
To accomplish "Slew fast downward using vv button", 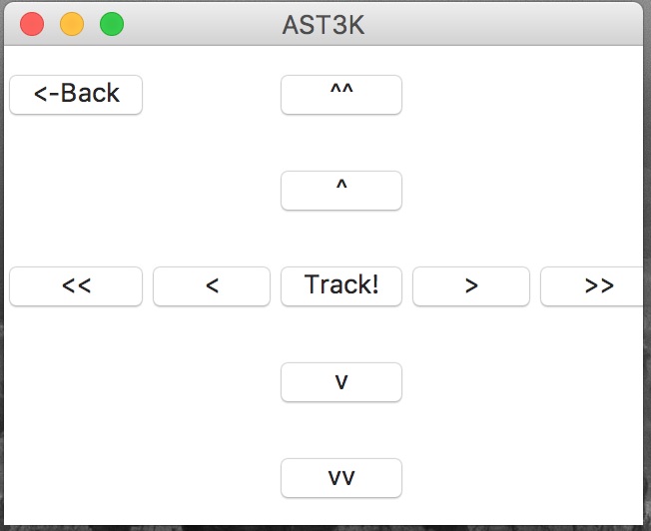I will [341, 478].
